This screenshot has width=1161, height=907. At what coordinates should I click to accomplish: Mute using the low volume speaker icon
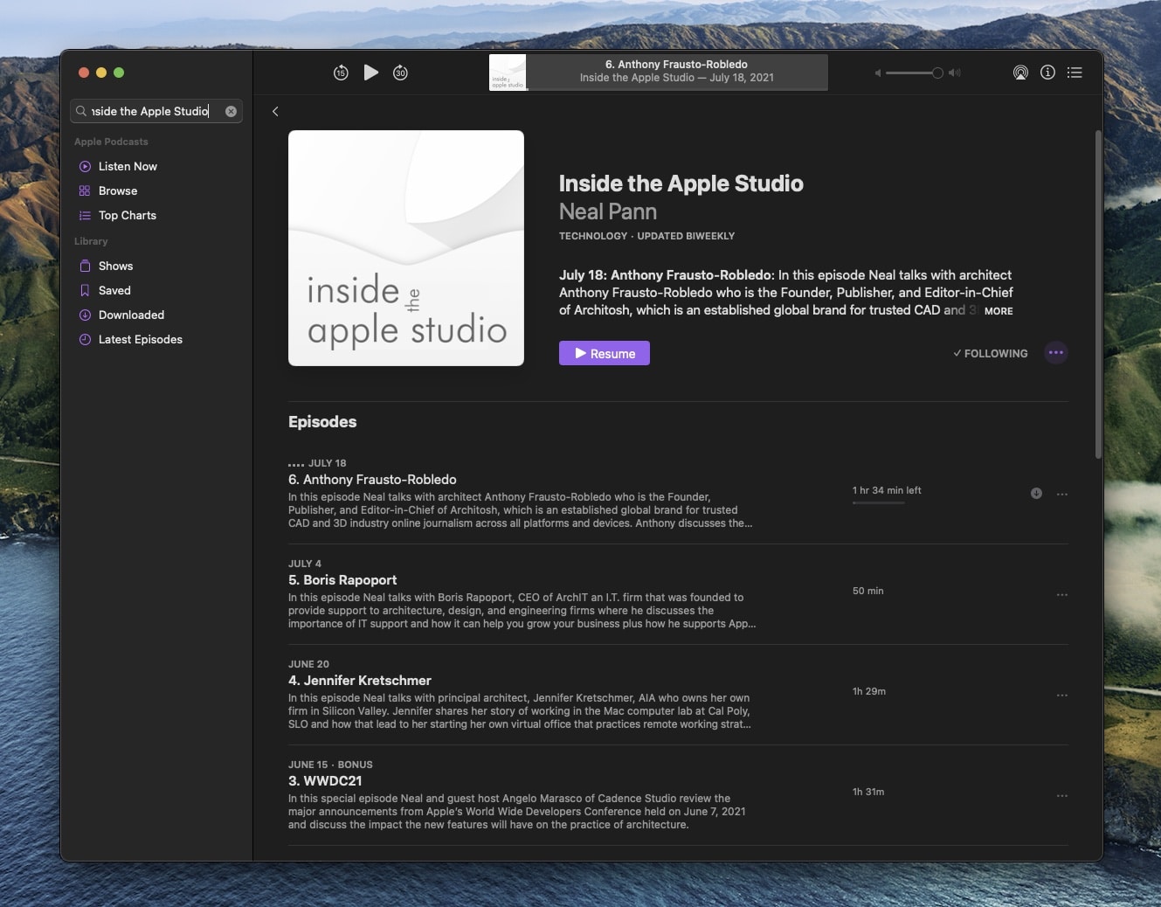pyautogui.click(x=877, y=73)
